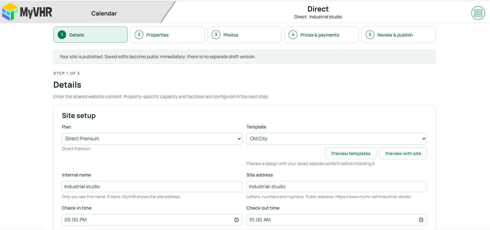Select the Check-out time value 10:00 AM
The image size is (490, 230).
click(x=260, y=220)
